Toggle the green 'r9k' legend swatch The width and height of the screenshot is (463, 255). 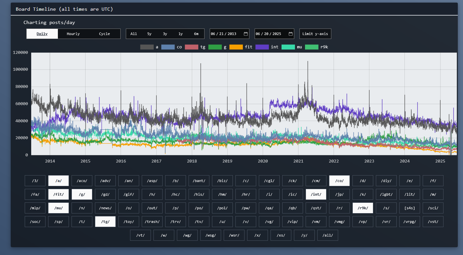tap(311, 47)
